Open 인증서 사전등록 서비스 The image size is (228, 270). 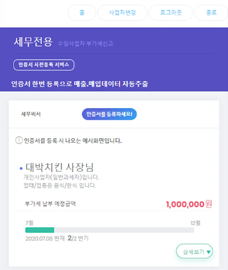[x=44, y=65]
